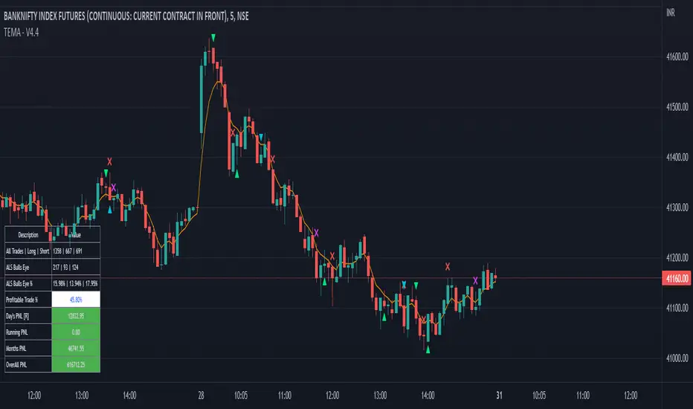Screen dimensions: 693x409
Task: Click the 41200.00 price axis label
Action: [677, 257]
